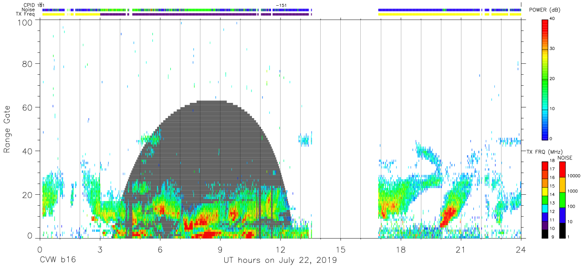Select the yellow 14-15 MHz TX frequency swatch

coord(544,191)
